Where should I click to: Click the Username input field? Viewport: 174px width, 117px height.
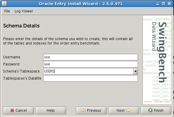coord(91,57)
